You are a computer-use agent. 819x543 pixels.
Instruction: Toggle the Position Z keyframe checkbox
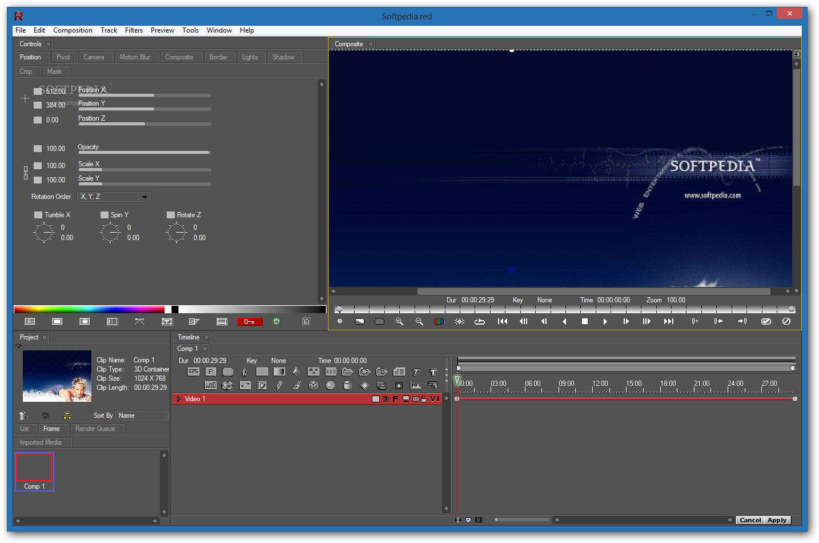tap(38, 120)
